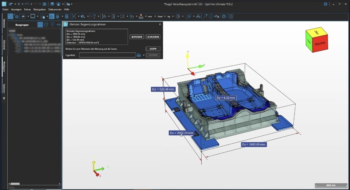
Task: Click the information circle icon in toolbar
Action: [211, 16]
